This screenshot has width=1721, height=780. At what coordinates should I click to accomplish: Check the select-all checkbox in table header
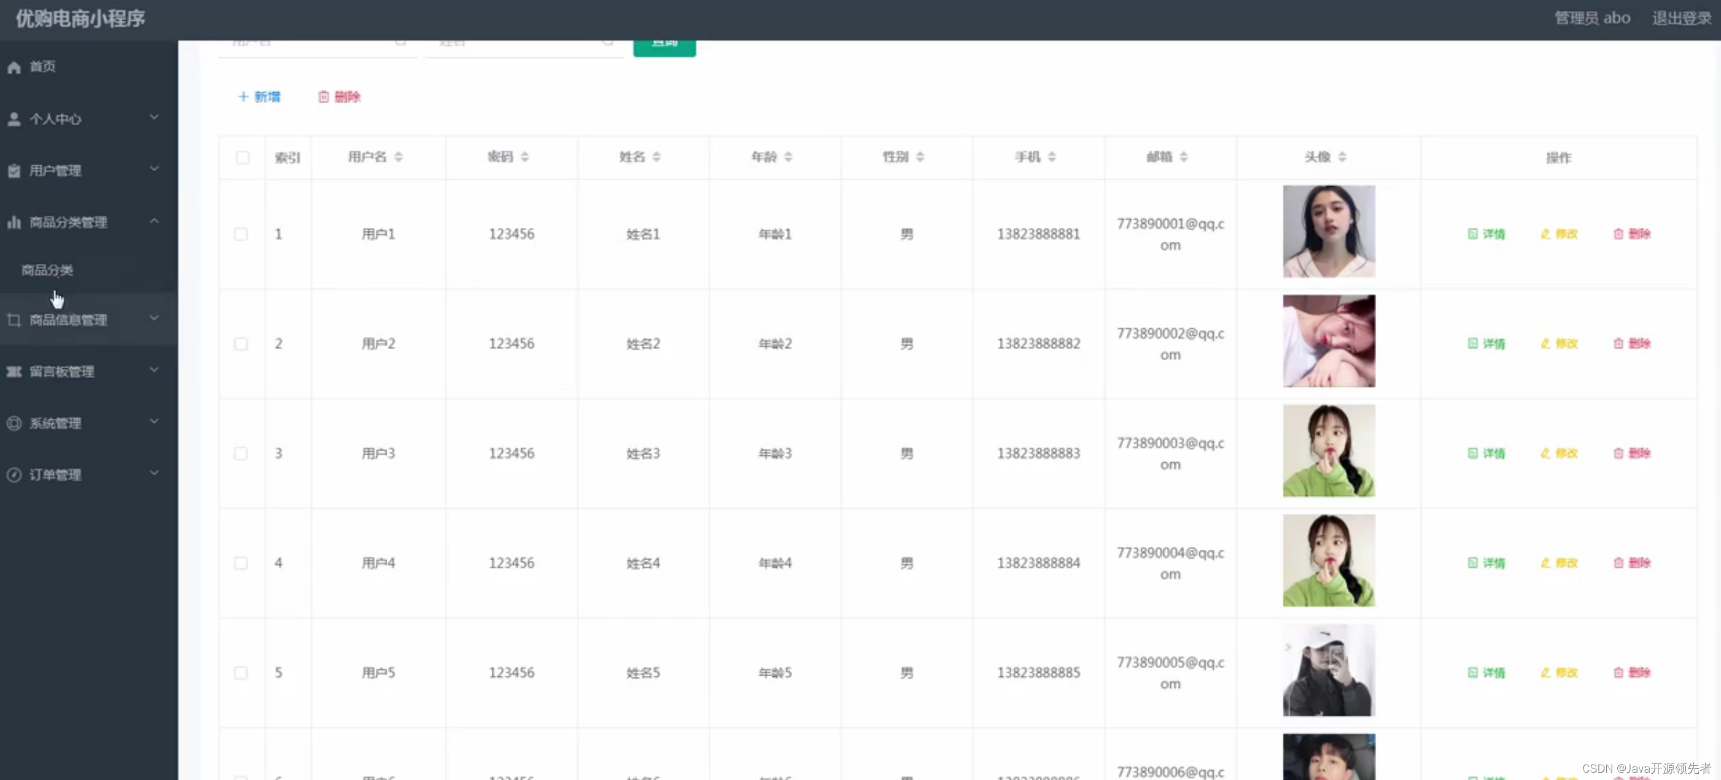click(242, 158)
